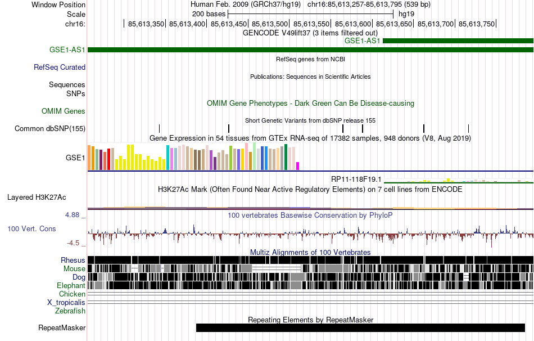The width and height of the screenshot is (534, 341).
Task: Select the Zebrafish alignment row label
Action: (x=70, y=311)
